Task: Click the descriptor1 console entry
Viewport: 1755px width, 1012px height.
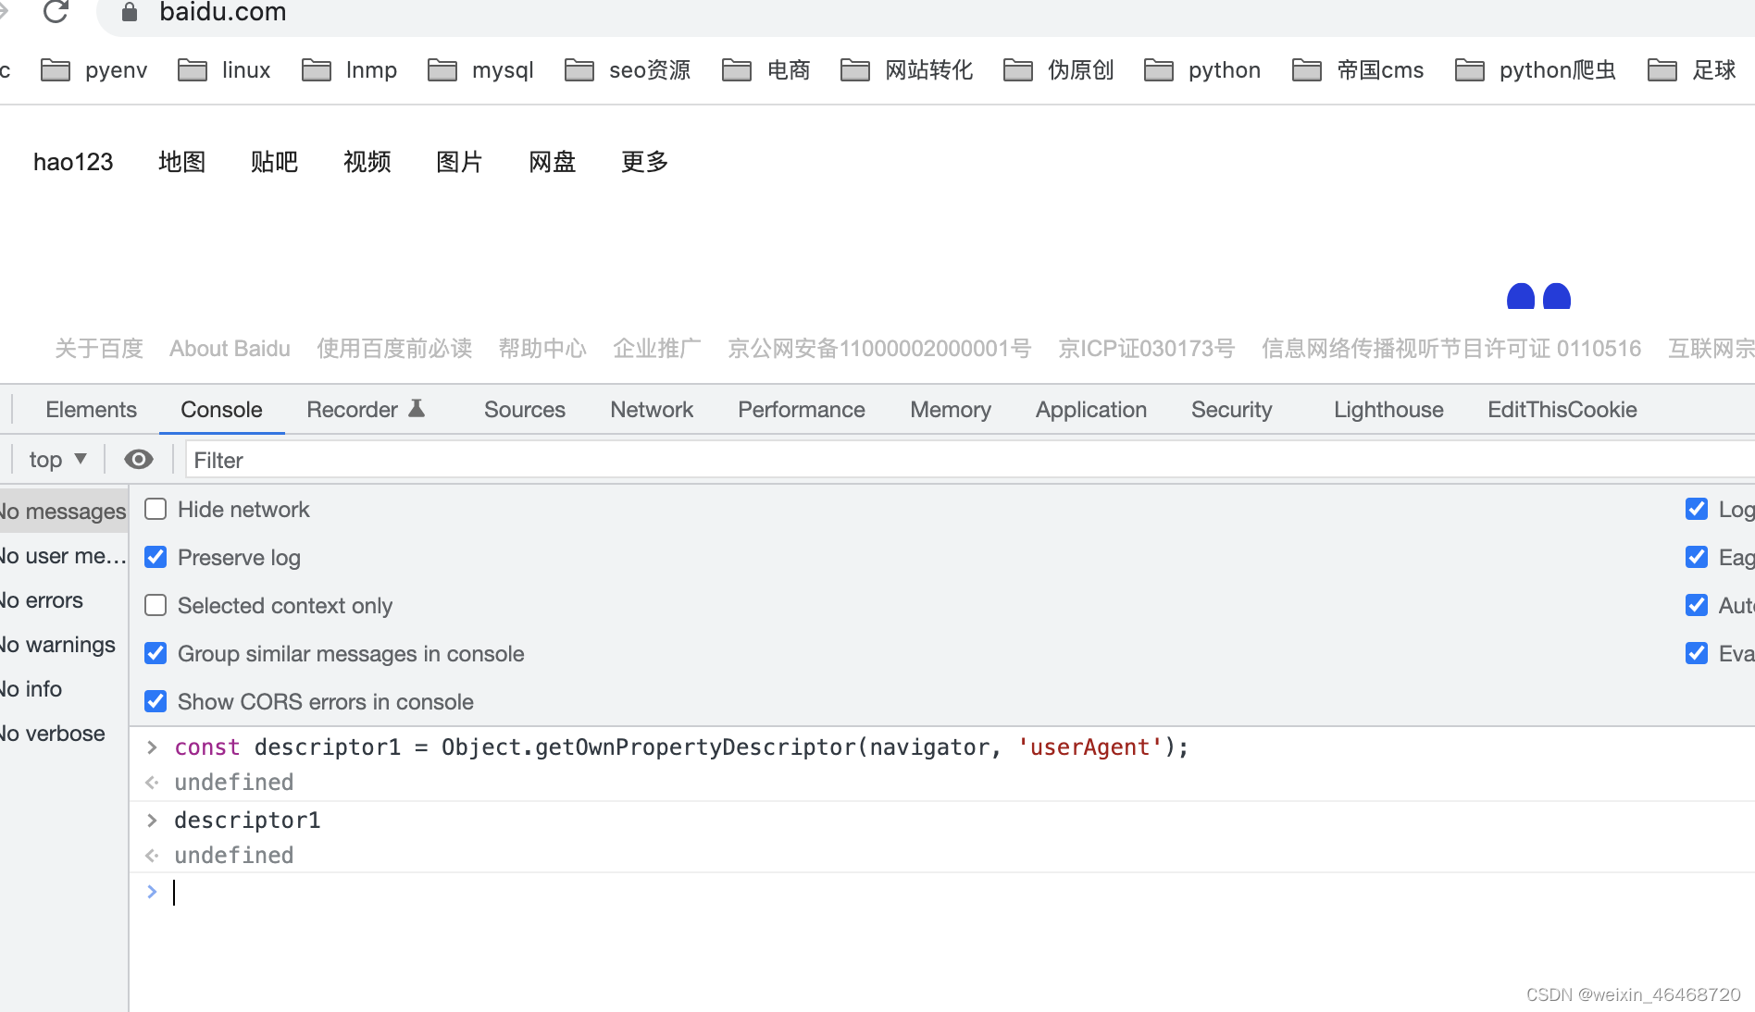Action: [247, 821]
